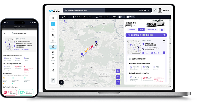The image size is (200, 104).
Task: Uncheck the Aaron filter checkbox
Action: [120, 17]
